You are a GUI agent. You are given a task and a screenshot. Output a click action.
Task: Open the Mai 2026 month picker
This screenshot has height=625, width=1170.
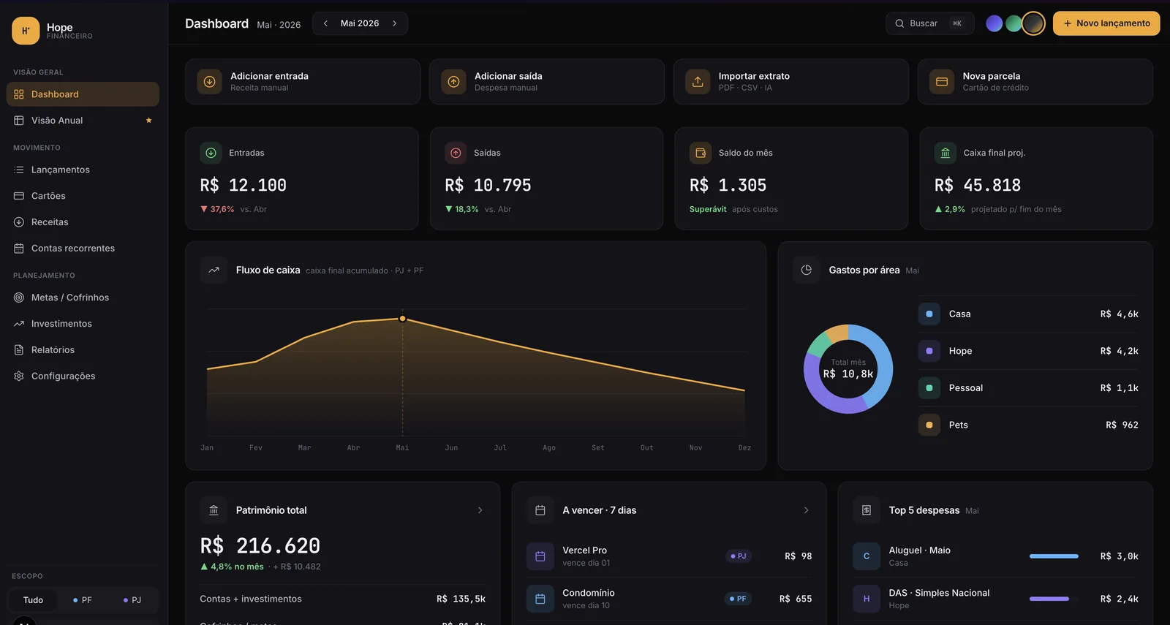[x=360, y=23]
